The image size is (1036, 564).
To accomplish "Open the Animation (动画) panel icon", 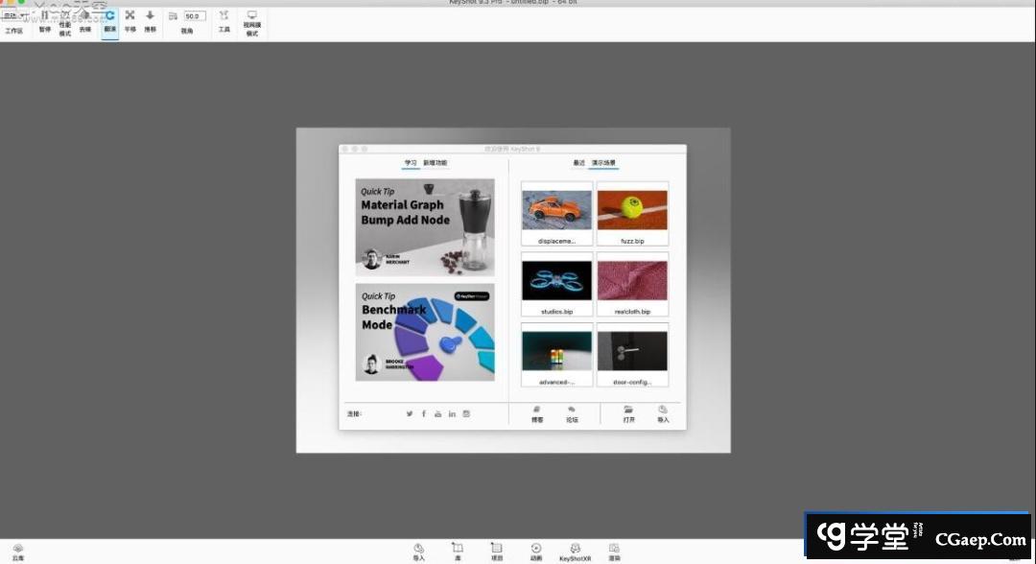I will coord(536,549).
